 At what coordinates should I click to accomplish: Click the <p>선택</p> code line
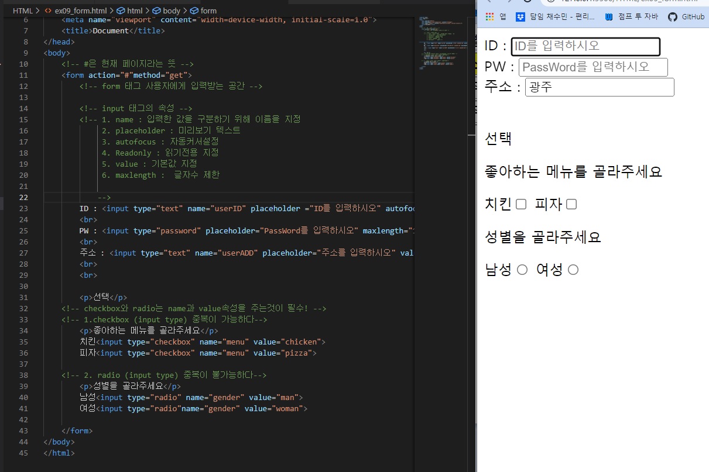tap(103, 297)
